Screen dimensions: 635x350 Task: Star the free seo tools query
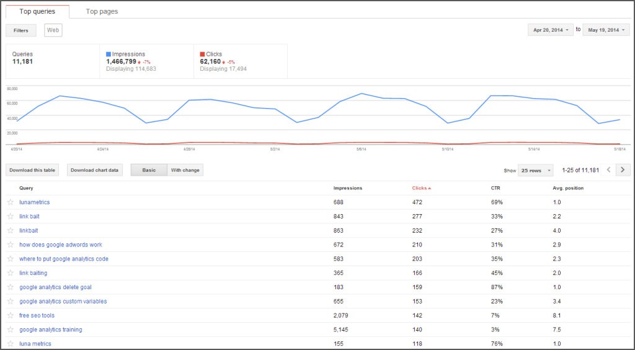click(x=10, y=316)
